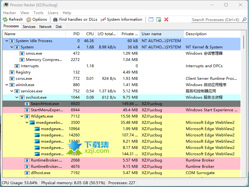Click the RuntimeBroker icon for PID 2068

(x=27, y=160)
